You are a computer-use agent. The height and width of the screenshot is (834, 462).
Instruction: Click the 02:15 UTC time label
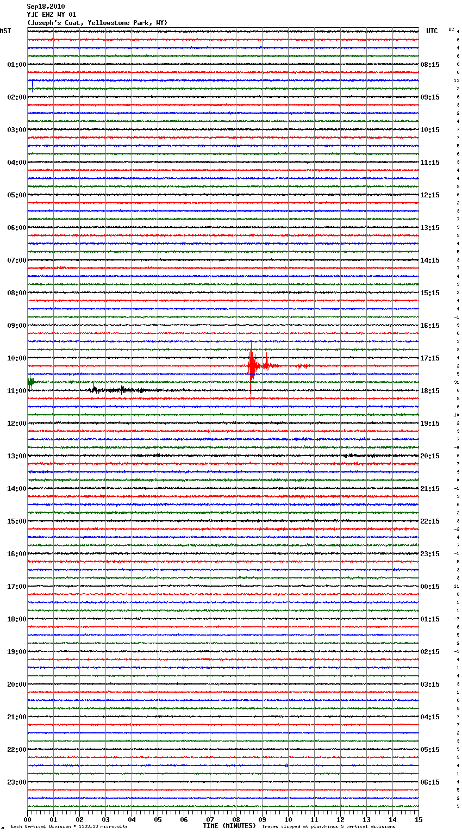tap(430, 652)
